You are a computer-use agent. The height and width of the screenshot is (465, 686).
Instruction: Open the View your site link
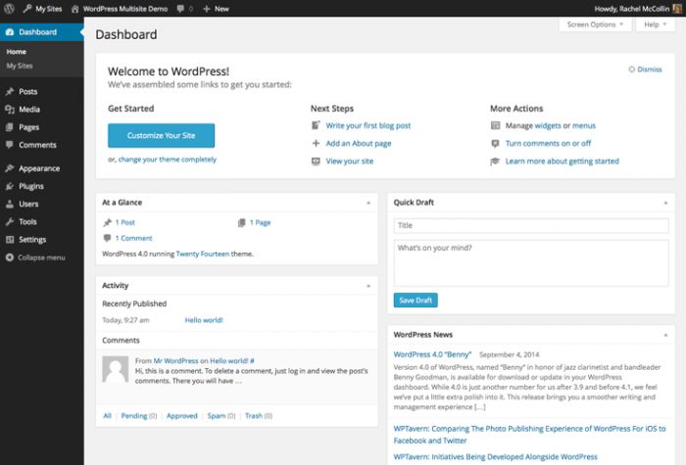click(x=350, y=162)
